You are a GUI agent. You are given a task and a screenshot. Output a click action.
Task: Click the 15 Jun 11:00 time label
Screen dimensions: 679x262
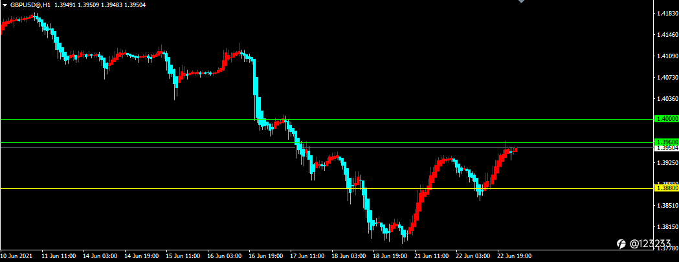click(183, 256)
